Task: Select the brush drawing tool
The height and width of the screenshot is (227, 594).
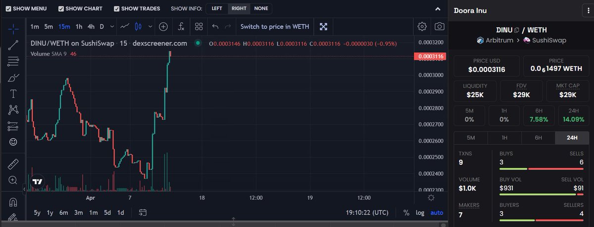Action: pyautogui.click(x=13, y=77)
